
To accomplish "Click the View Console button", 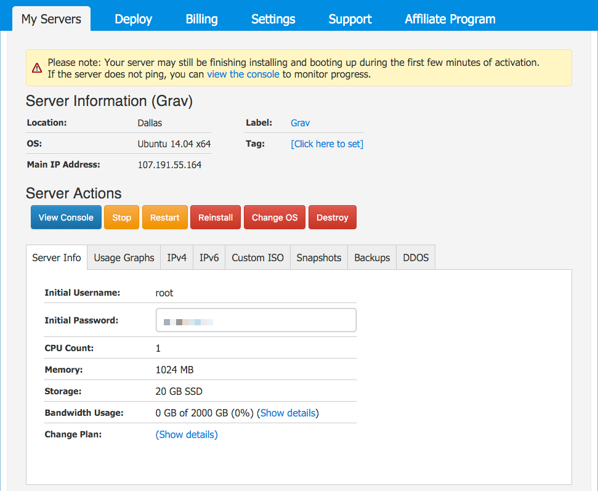I will point(66,217).
